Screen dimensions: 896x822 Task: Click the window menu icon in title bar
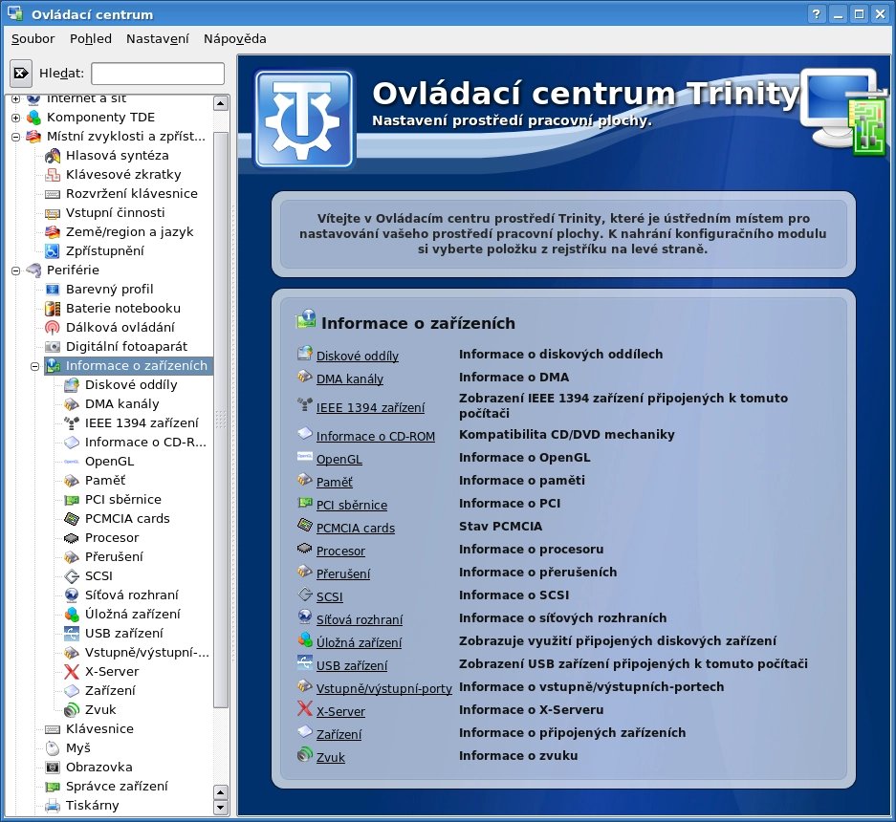pyautogui.click(x=15, y=13)
